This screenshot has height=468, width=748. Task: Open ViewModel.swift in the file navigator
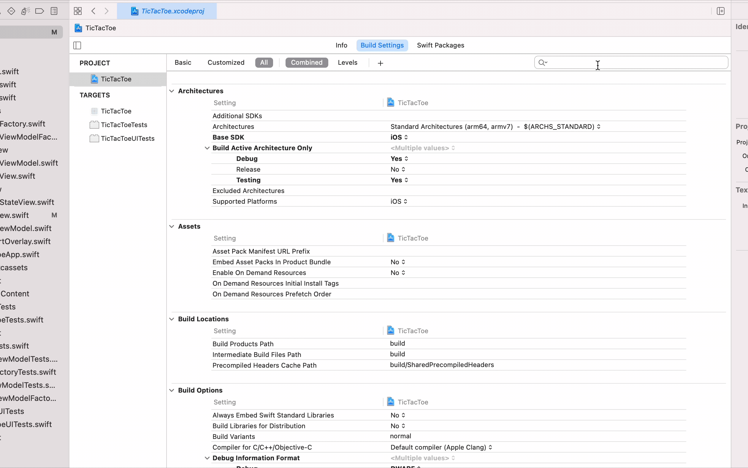(x=29, y=163)
